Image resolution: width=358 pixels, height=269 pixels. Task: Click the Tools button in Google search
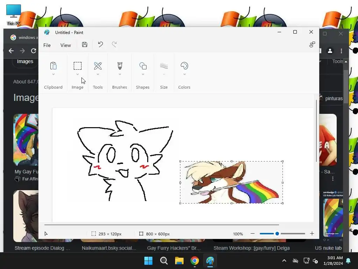(x=337, y=61)
